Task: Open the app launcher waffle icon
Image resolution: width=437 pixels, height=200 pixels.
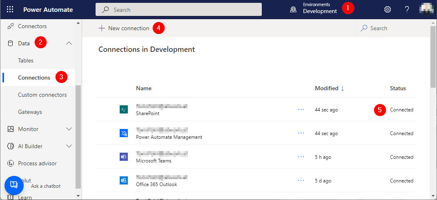Action: (x=10, y=9)
